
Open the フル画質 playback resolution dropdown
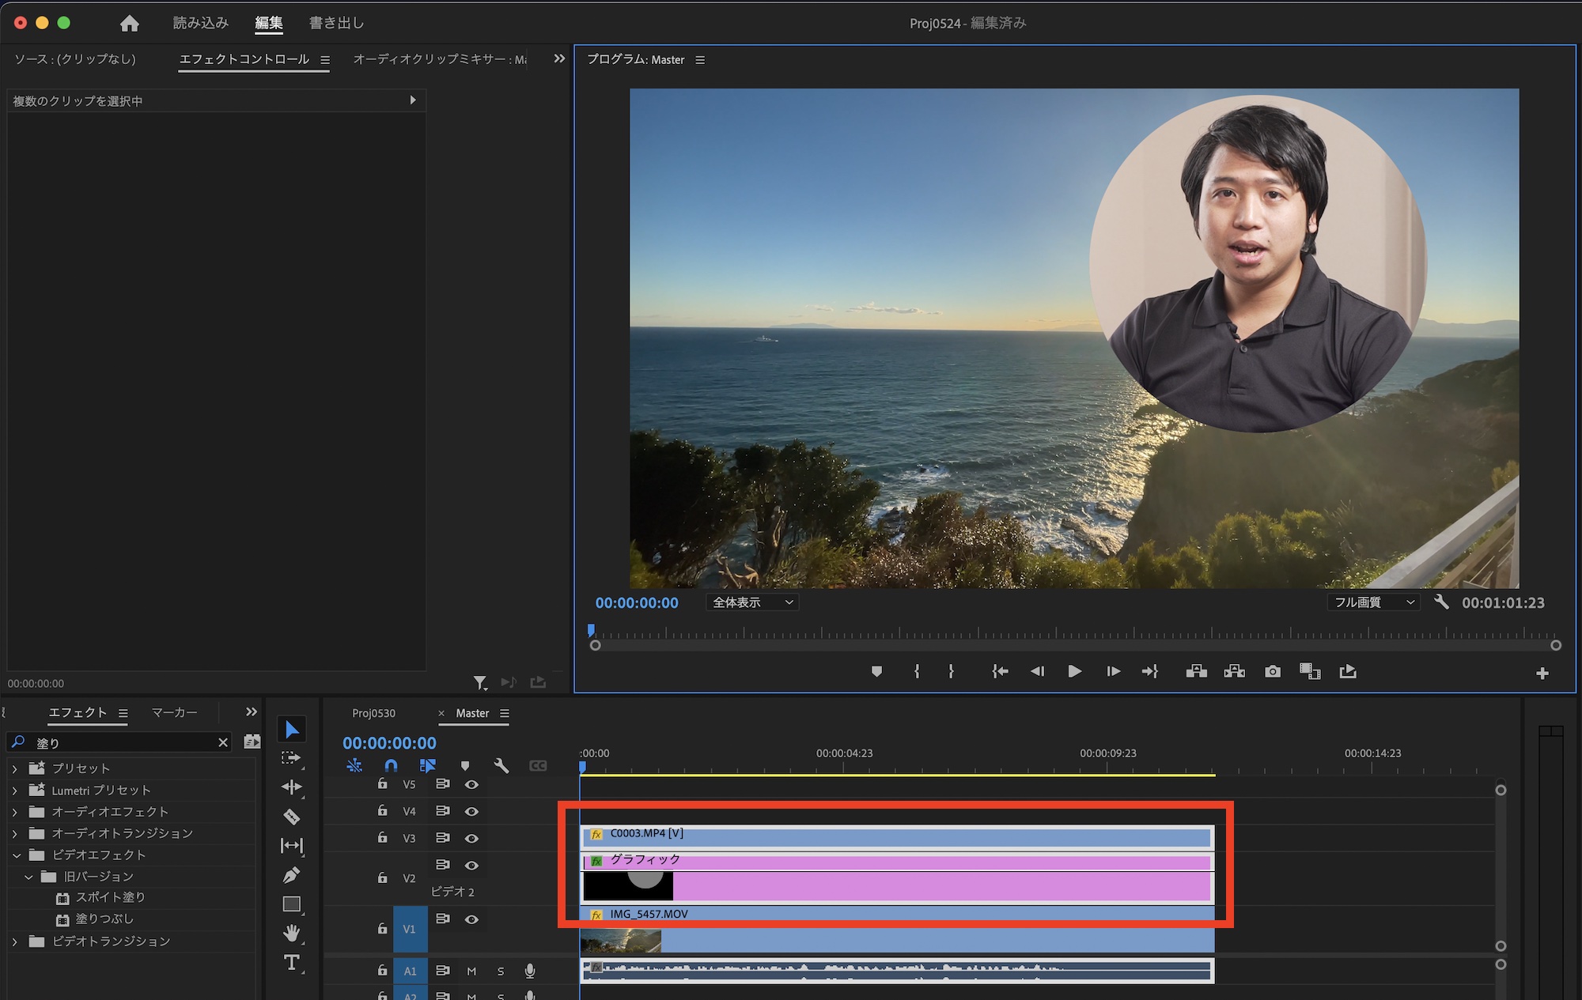[1373, 602]
